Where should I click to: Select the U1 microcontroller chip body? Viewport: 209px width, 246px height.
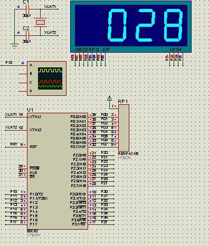pyautogui.click(x=58, y=171)
